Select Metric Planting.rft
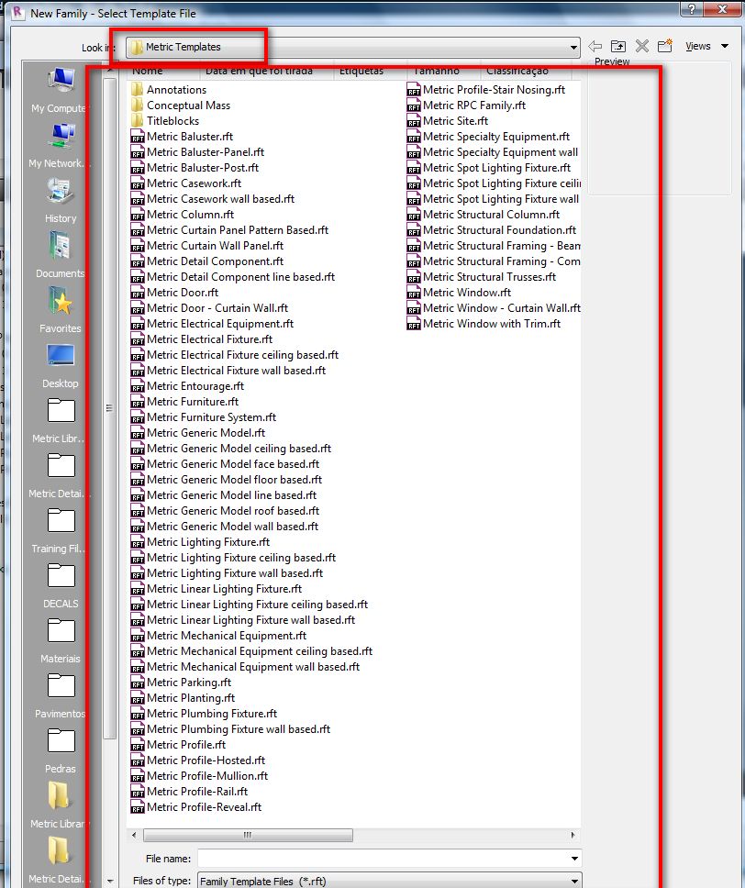 [183, 698]
